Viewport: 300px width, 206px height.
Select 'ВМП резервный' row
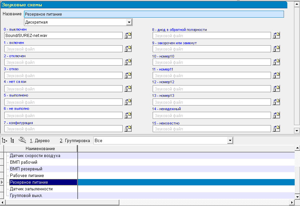pyautogui.click(x=26, y=169)
